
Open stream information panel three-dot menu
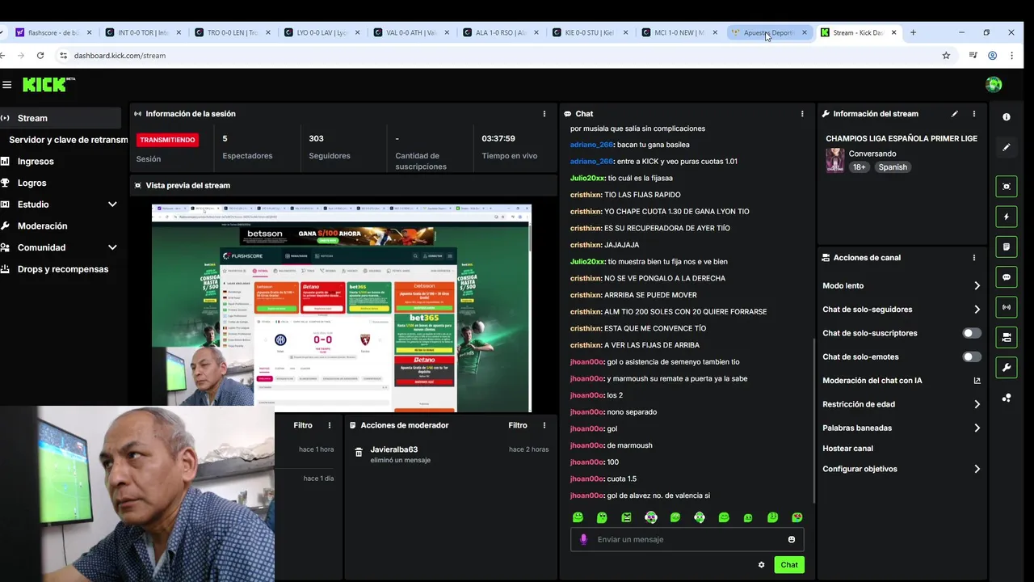(x=974, y=114)
